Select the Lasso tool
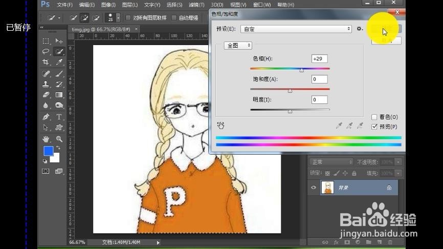 tap(46, 52)
